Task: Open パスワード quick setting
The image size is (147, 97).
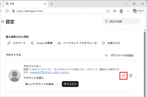Action: (17, 43)
